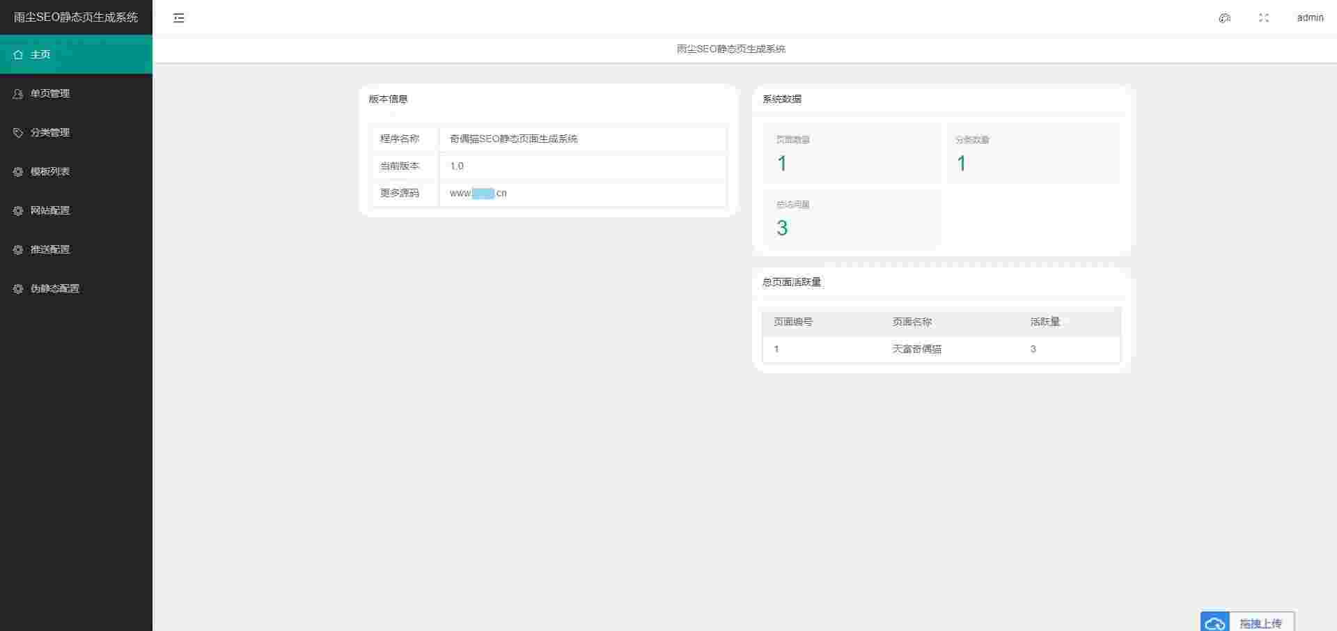Click the www source site address
Viewport: 1337px width, 631px height.
coord(478,193)
